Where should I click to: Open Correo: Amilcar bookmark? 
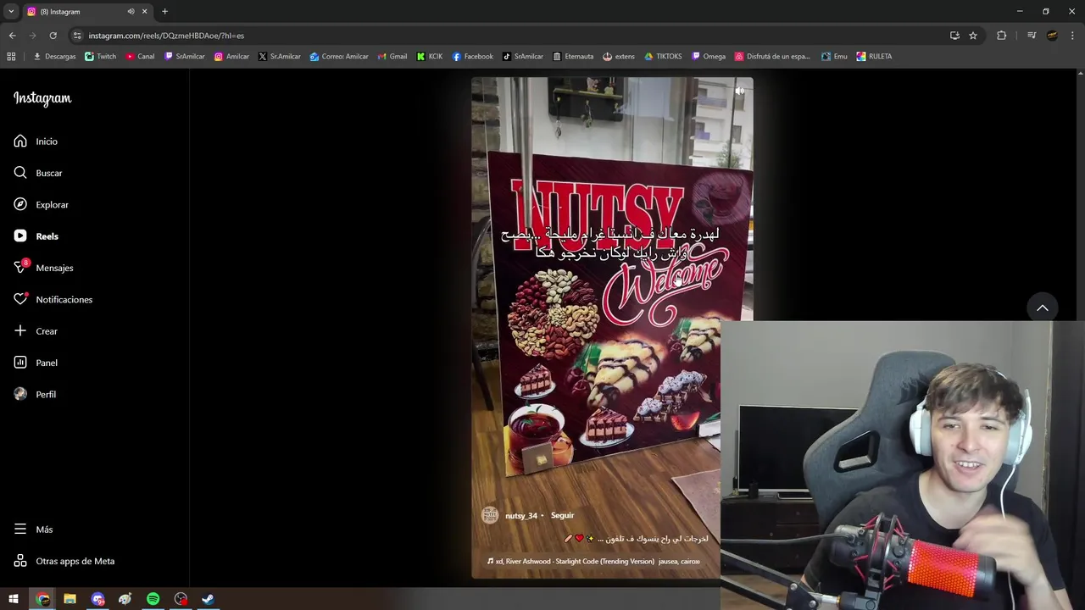pos(339,56)
